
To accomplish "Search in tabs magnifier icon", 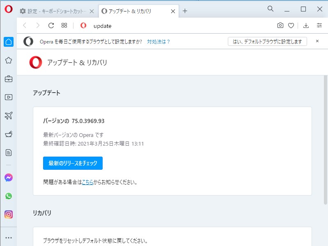I will pyautogui.click(x=271, y=9).
